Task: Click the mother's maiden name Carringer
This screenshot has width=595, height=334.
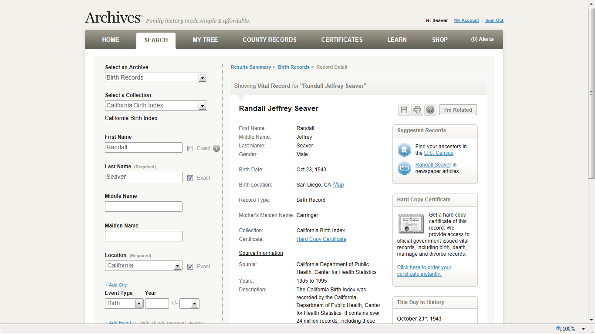Action: coord(308,215)
